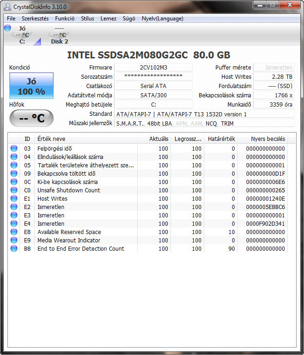
Task: Select the C: disk entry
Action: click(22, 35)
